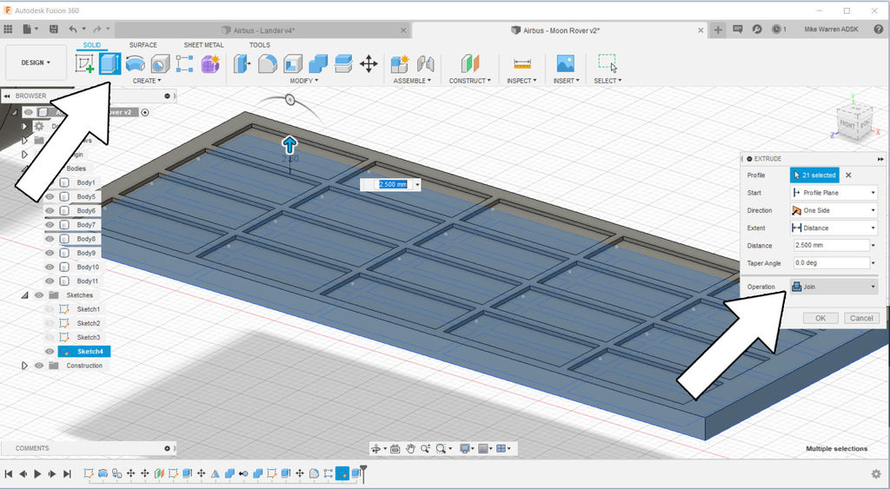Click the Pan hand tool in navigation bar
Viewport: 890px width, 489px height.
click(410, 449)
